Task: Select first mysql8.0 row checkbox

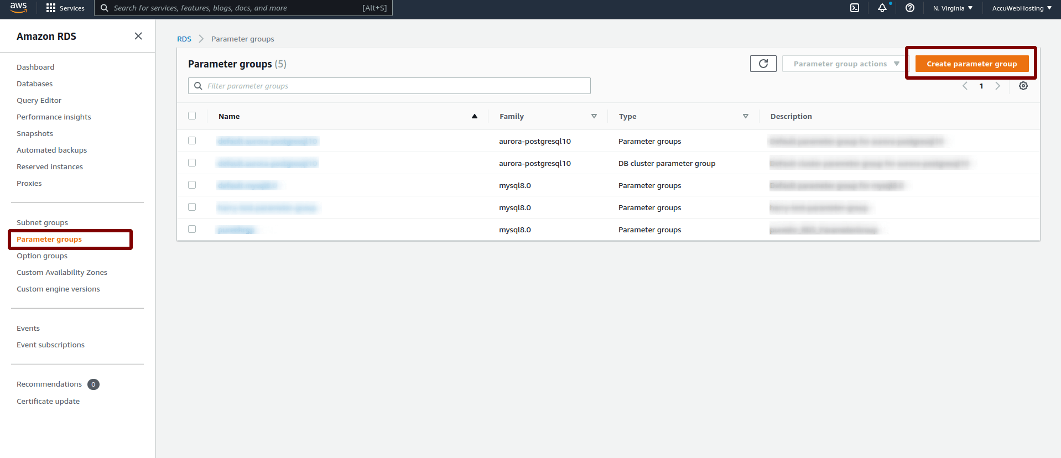Action: (192, 185)
